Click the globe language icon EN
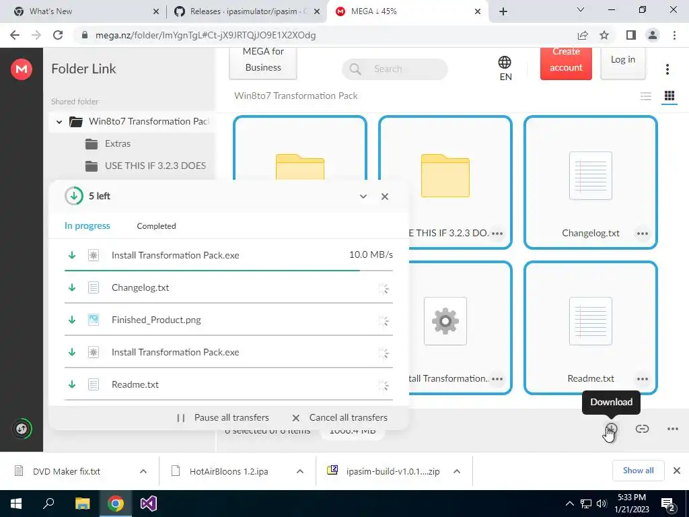 [x=505, y=68]
